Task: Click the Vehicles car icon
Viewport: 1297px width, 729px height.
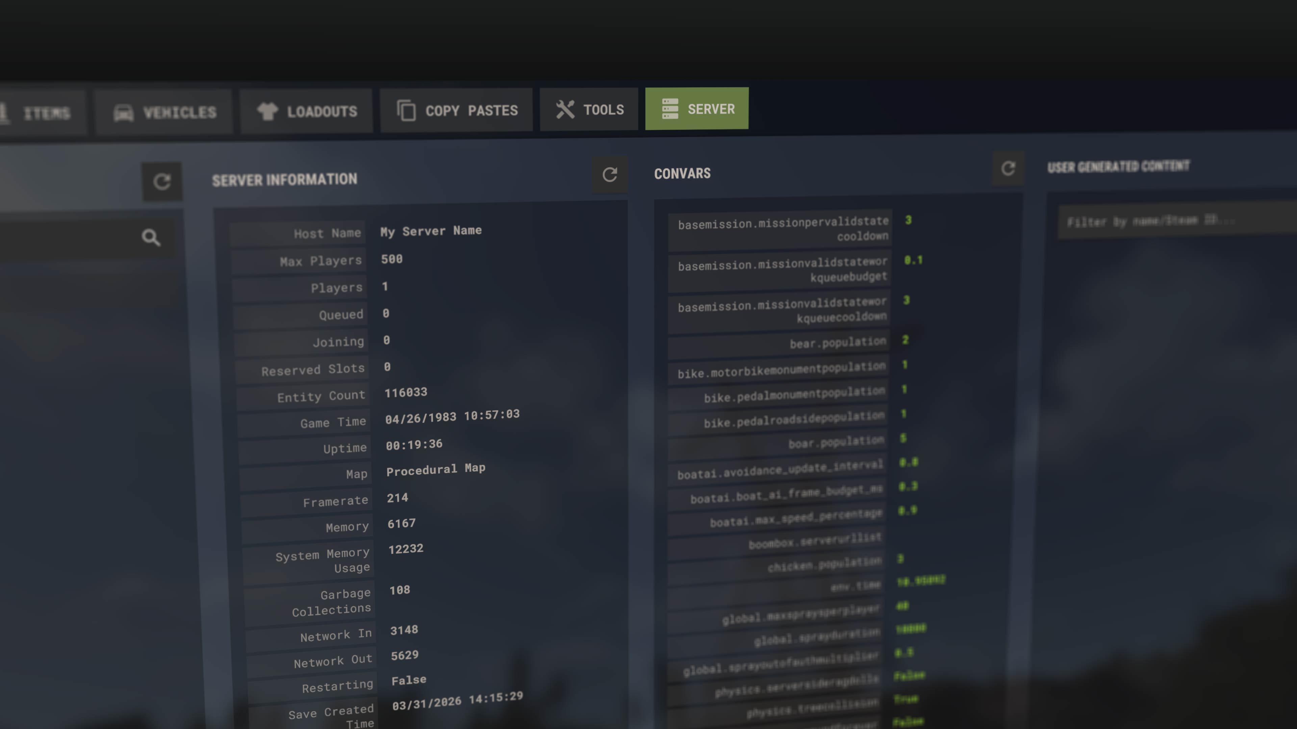Action: point(123,113)
